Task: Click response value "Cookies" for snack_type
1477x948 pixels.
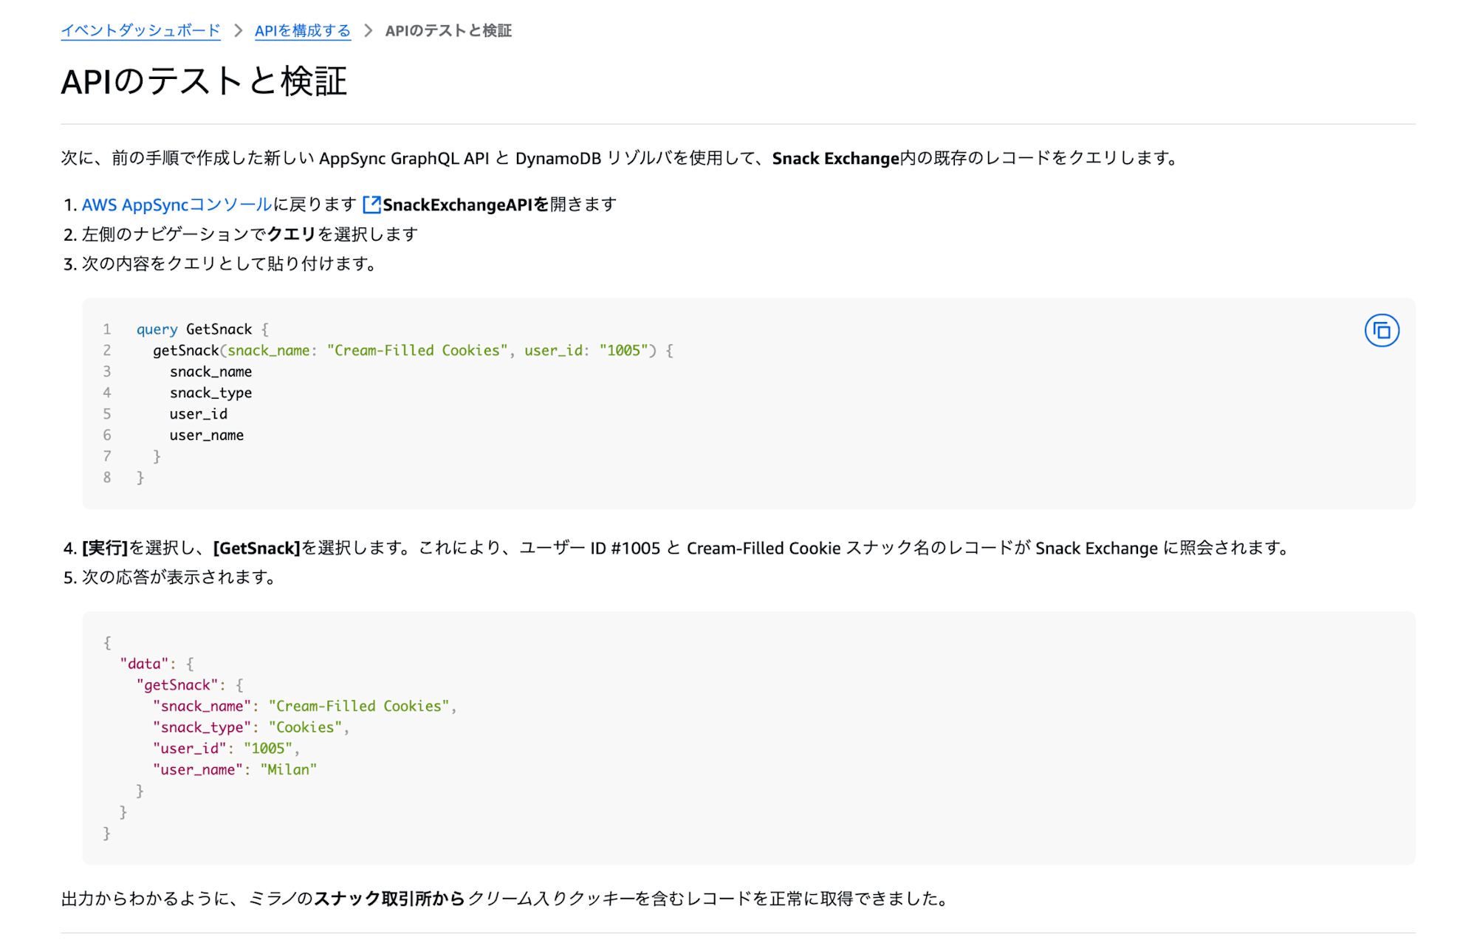Action: coord(305,727)
